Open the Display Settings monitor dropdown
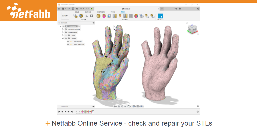Viewport: 257px width, 131px height. [134, 106]
